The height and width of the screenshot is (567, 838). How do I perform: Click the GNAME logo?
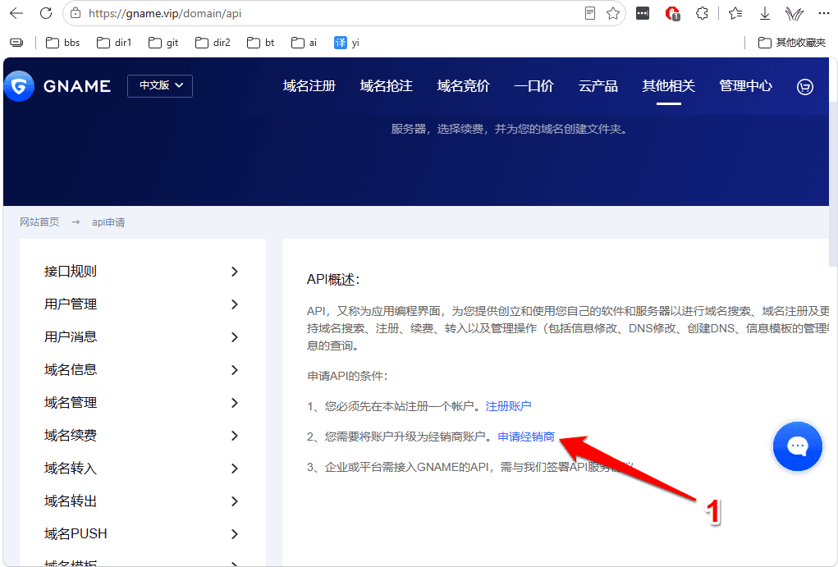[57, 85]
